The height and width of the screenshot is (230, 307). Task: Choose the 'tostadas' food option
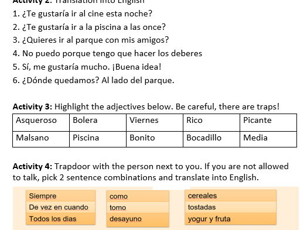point(230,207)
